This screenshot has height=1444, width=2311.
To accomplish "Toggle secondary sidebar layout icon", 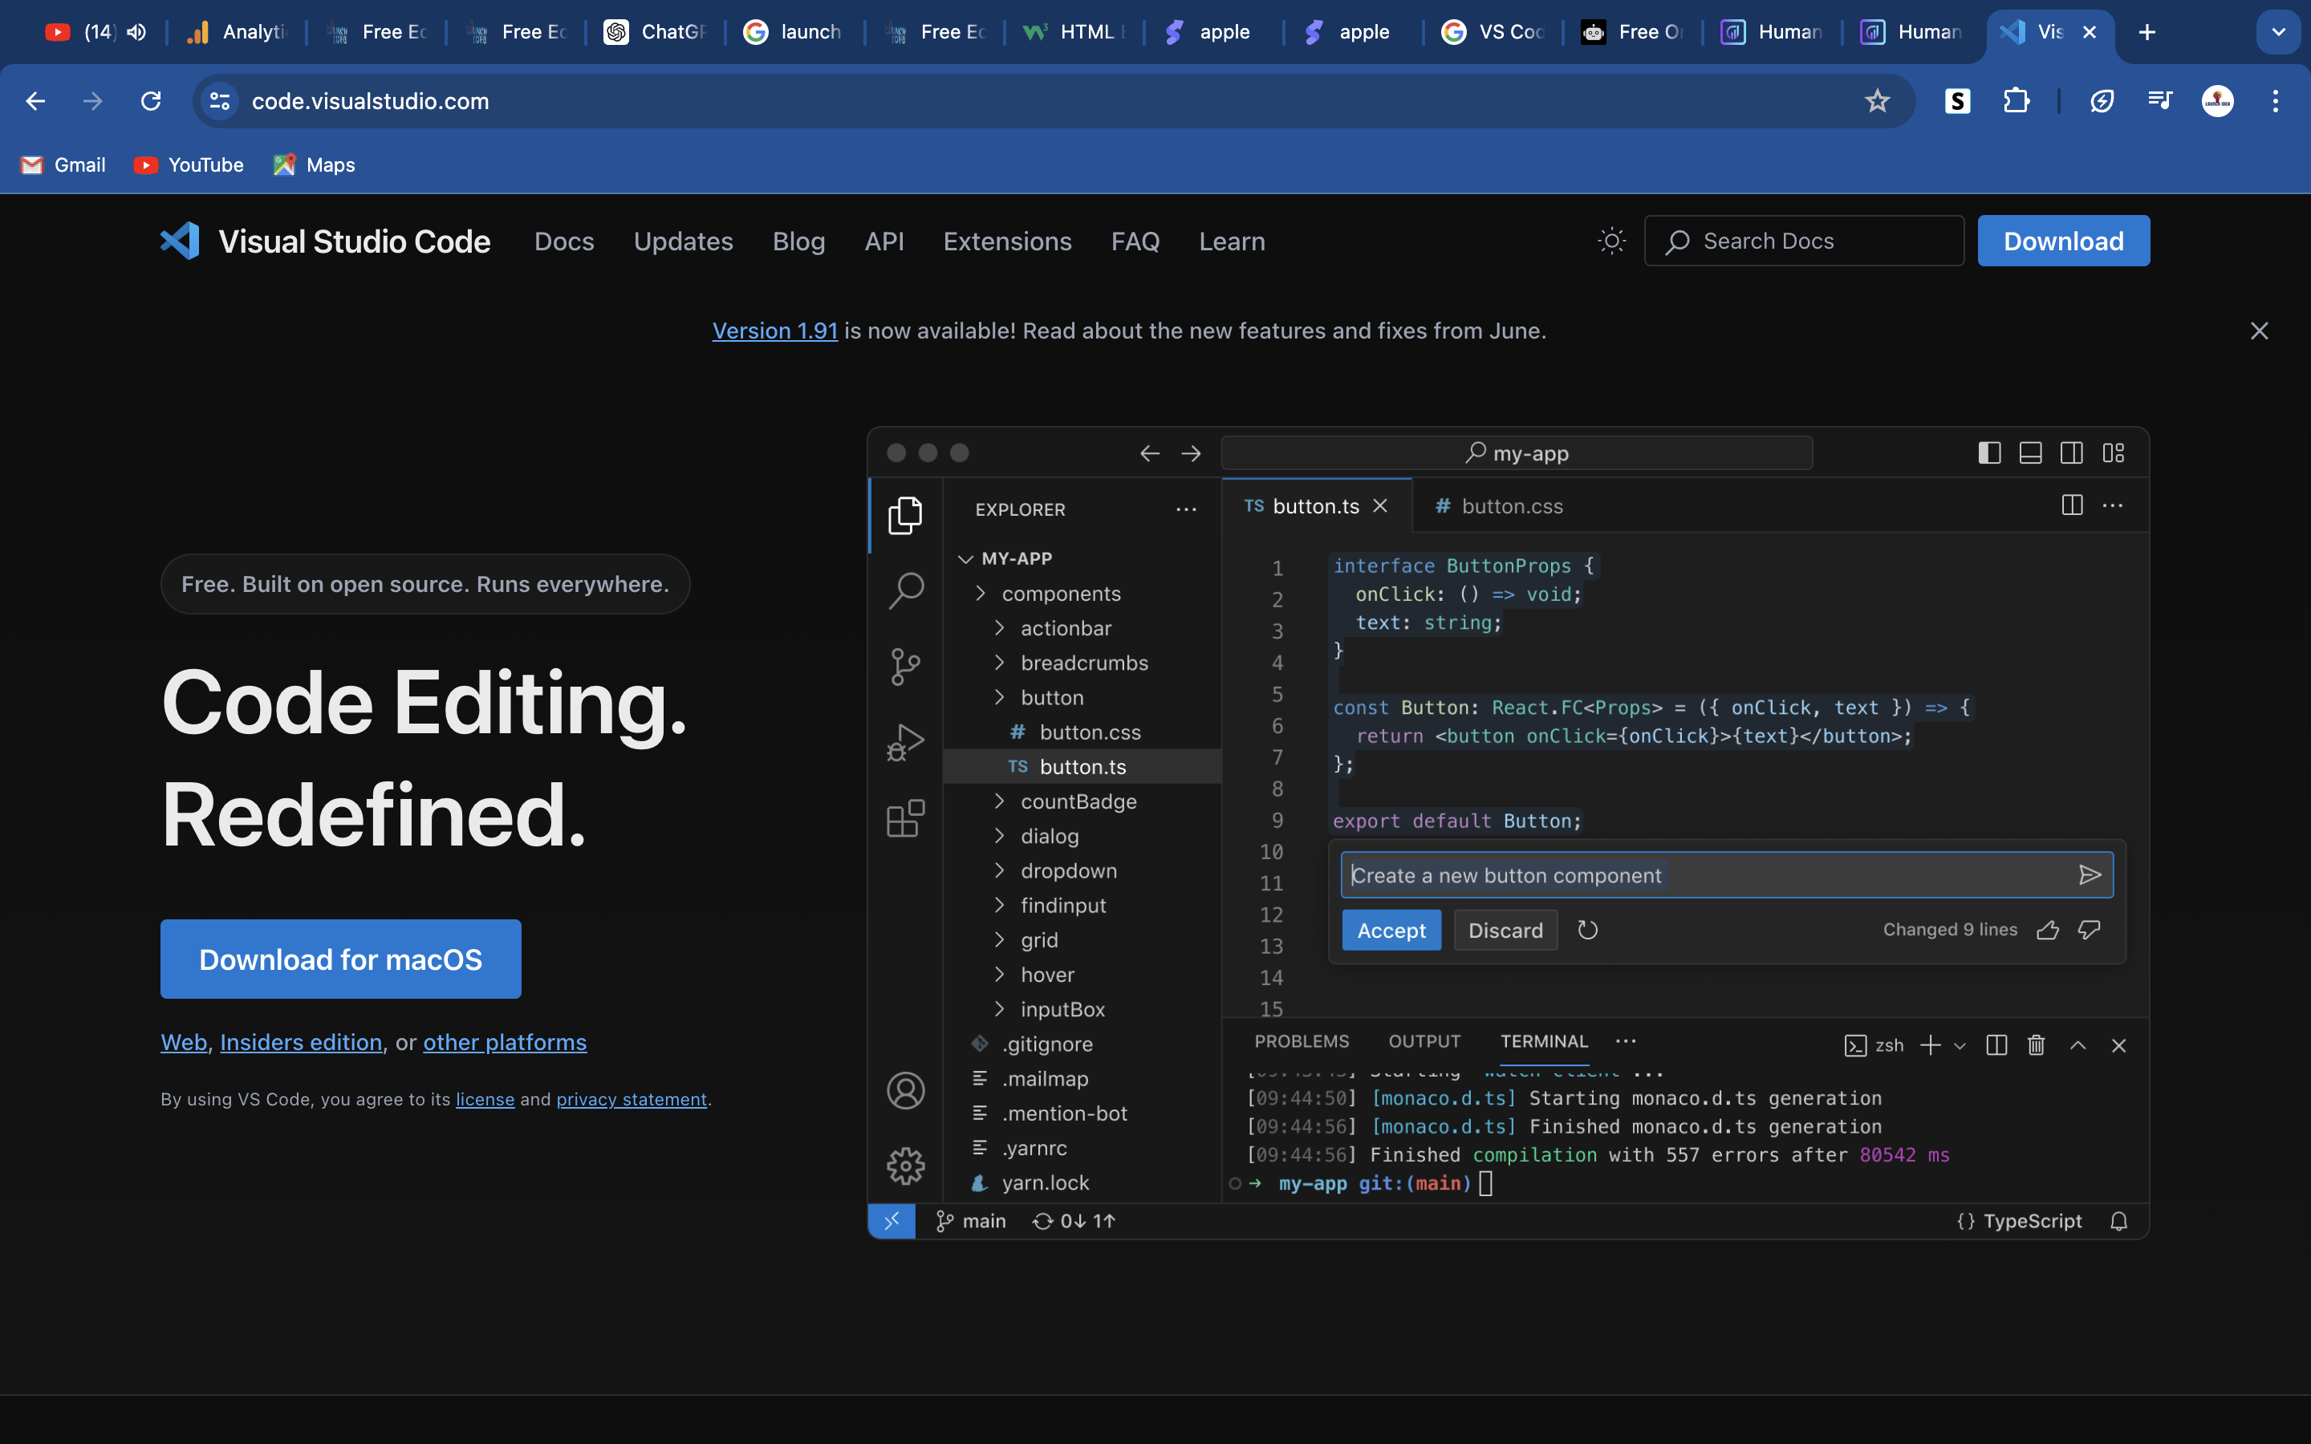I will [x=2072, y=452].
